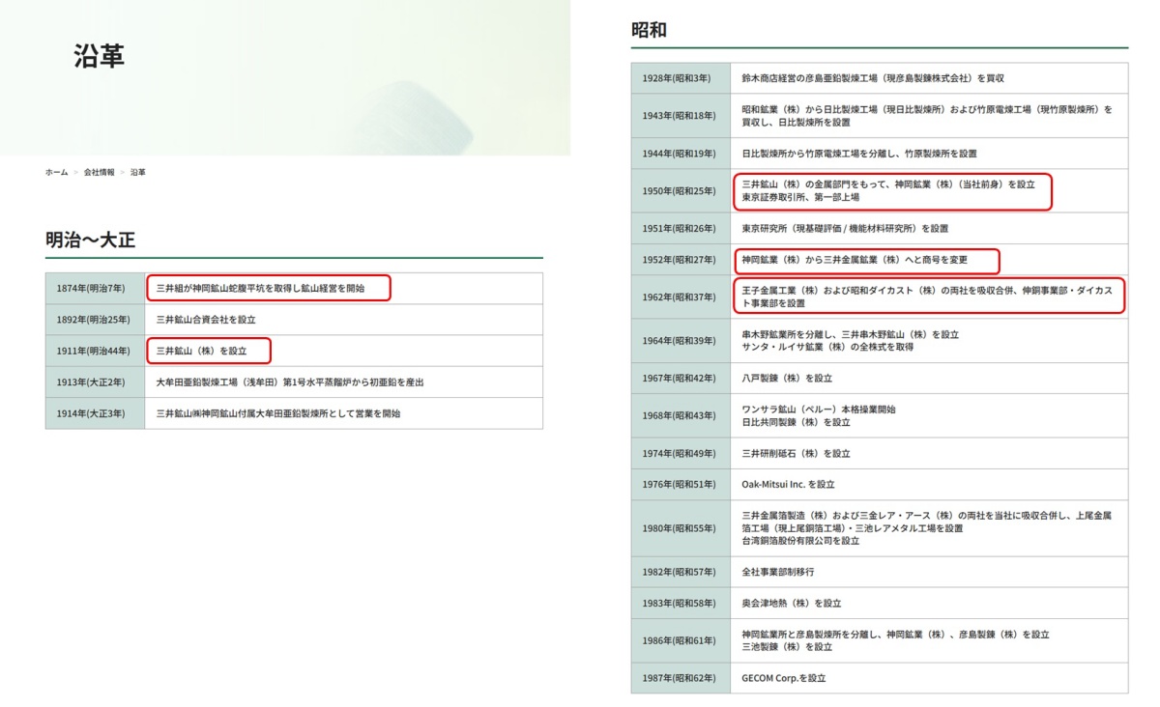
Task: Select the 1980年(昭和55年) year cell
Action: pyautogui.click(x=681, y=528)
